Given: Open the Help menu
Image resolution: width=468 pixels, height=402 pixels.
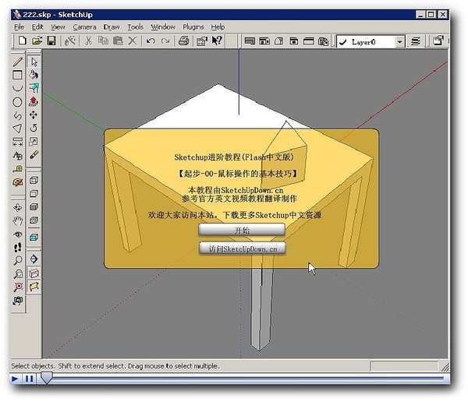Looking at the screenshot, I should coord(218,27).
